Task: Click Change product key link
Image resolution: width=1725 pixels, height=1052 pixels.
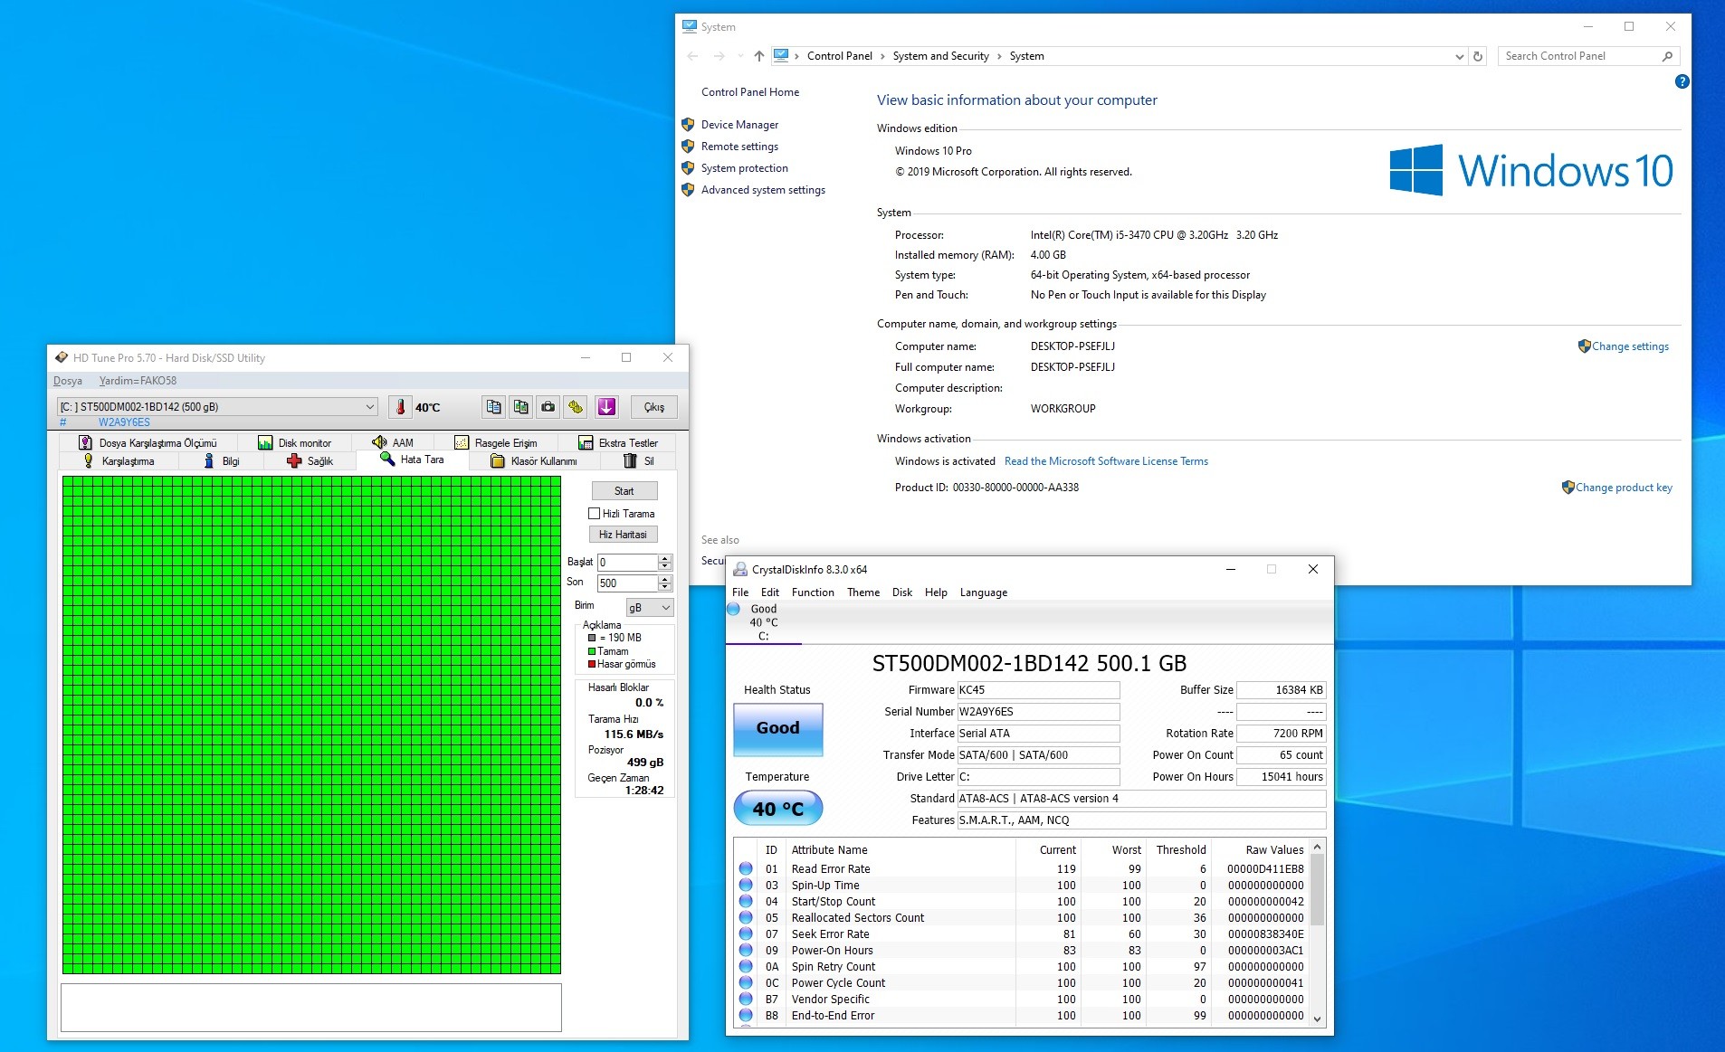Action: coord(1624,488)
